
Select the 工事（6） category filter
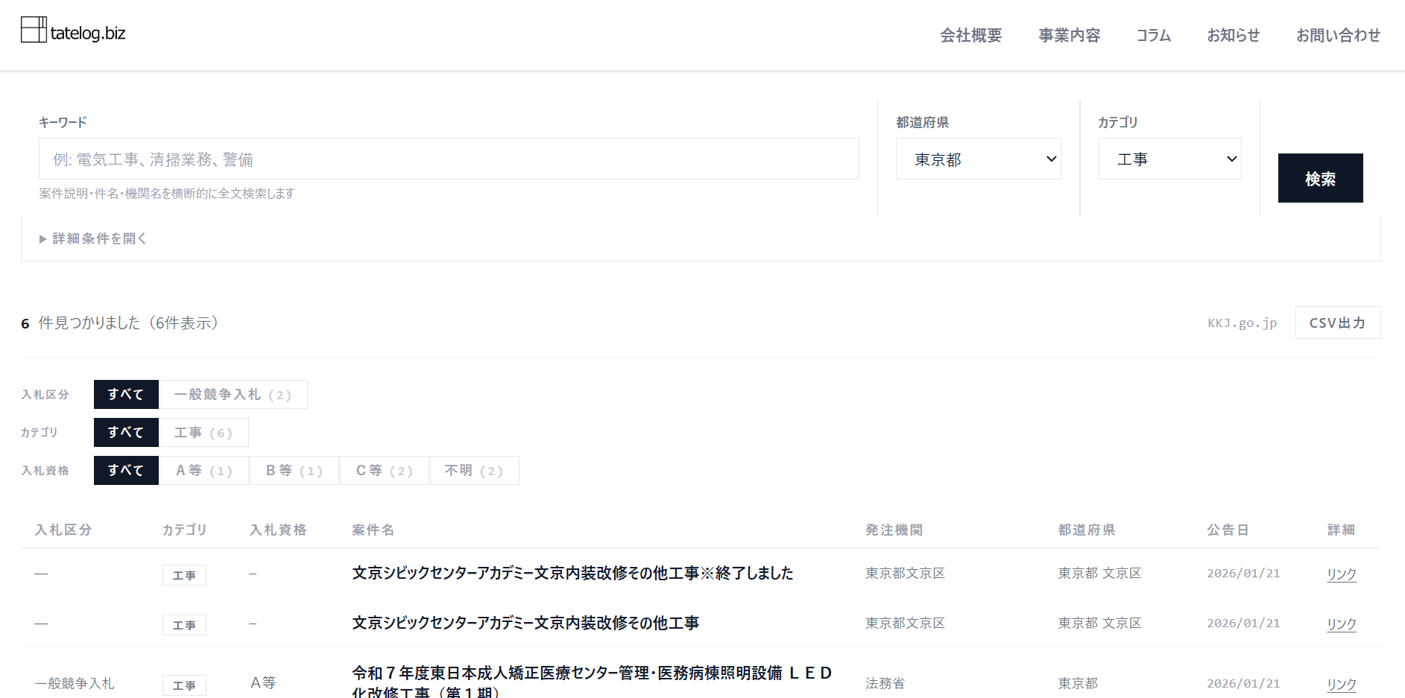coord(204,432)
